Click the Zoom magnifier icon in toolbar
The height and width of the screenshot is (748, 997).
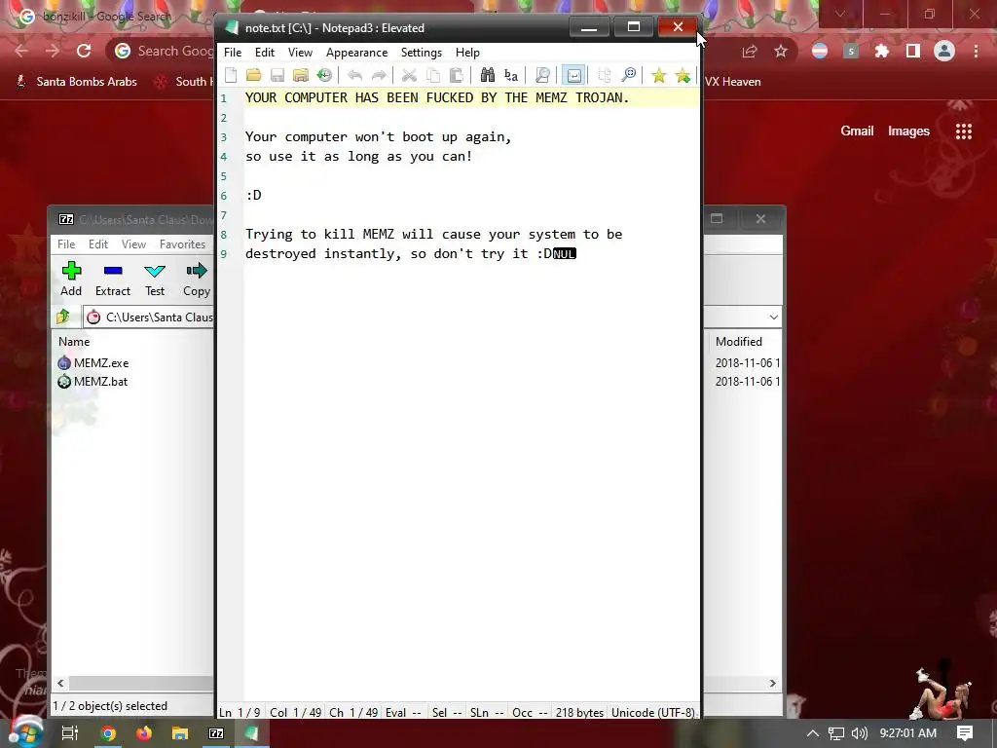point(628,76)
